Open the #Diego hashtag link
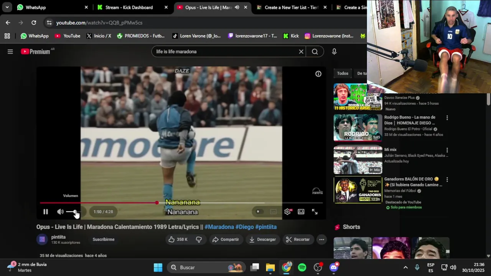 point(244,227)
